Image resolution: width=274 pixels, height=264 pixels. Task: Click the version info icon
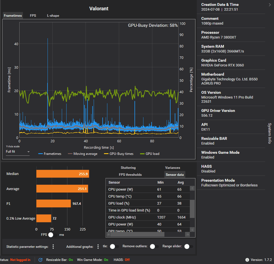247,260
